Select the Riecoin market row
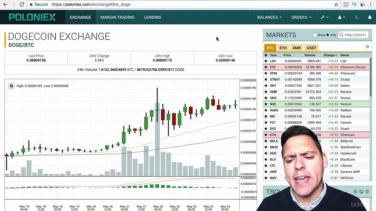 [x=316, y=116]
